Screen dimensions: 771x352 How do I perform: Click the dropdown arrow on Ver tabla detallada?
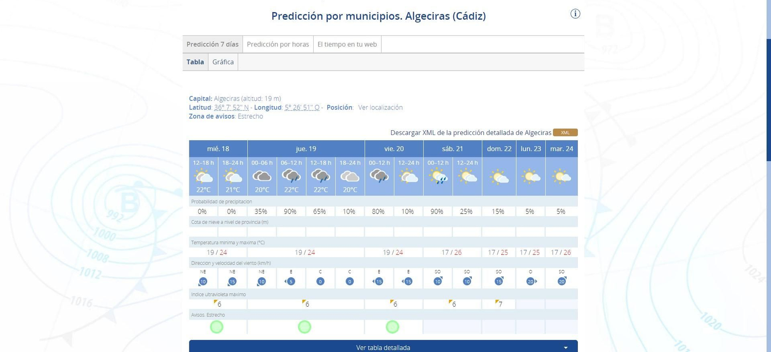click(566, 348)
